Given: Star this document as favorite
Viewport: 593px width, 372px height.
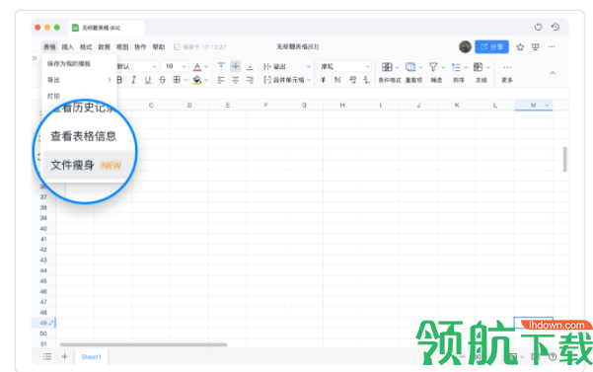Looking at the screenshot, I should pyautogui.click(x=520, y=47).
